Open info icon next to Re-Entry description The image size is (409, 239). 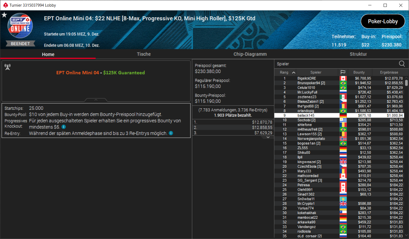pos(171,133)
